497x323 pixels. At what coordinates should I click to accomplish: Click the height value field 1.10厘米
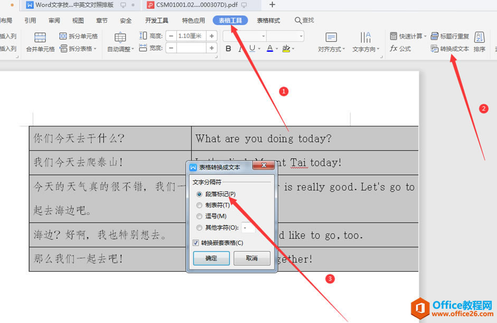point(191,36)
